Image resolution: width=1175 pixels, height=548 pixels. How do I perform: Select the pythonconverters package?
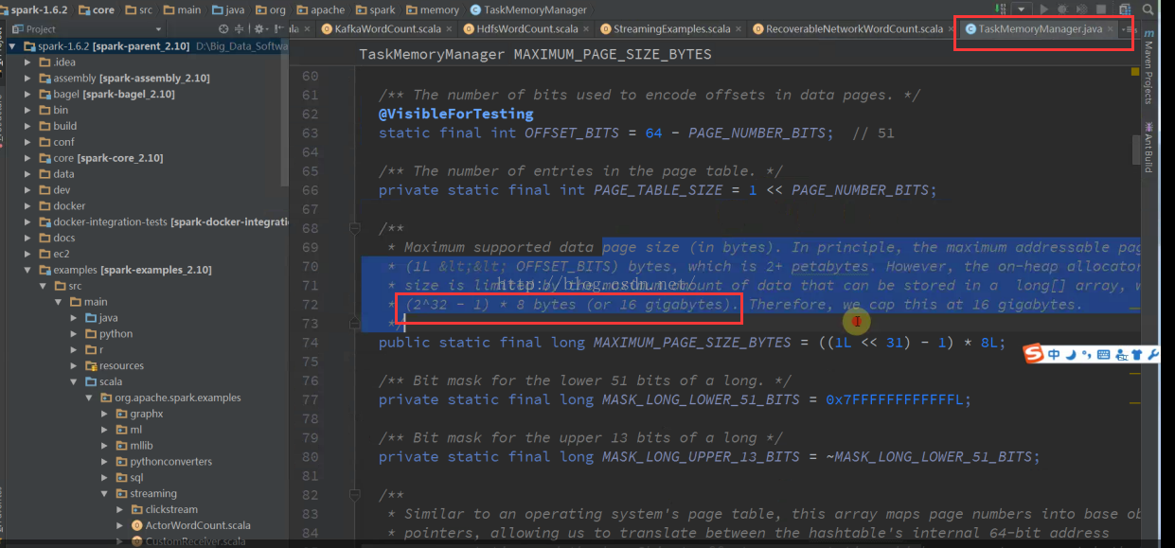pyautogui.click(x=163, y=462)
